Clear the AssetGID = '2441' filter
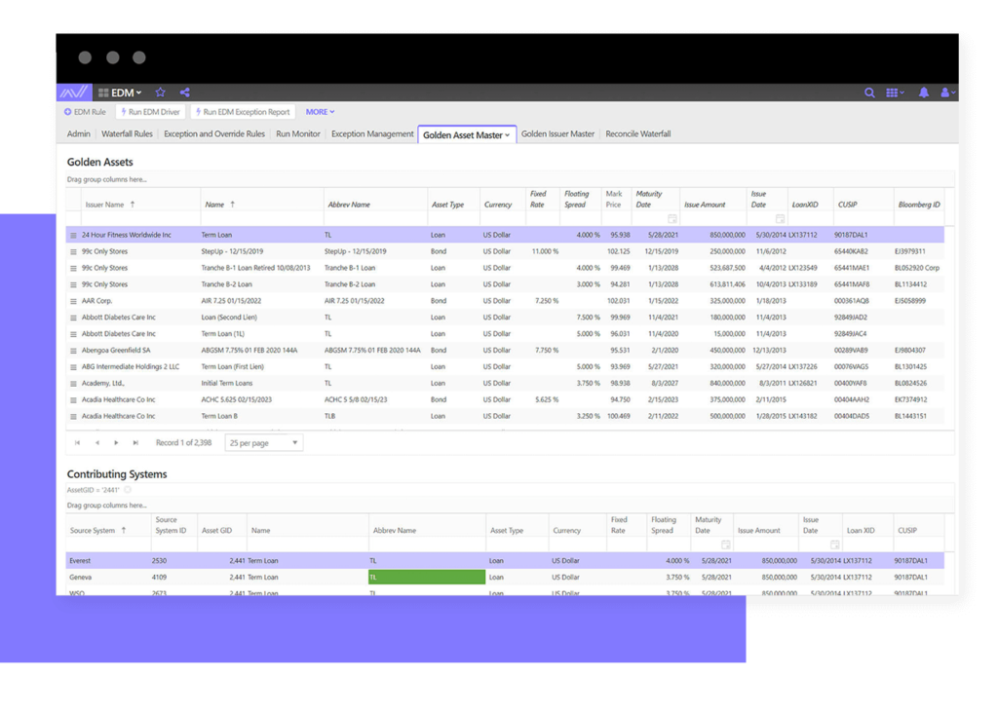 coord(128,490)
